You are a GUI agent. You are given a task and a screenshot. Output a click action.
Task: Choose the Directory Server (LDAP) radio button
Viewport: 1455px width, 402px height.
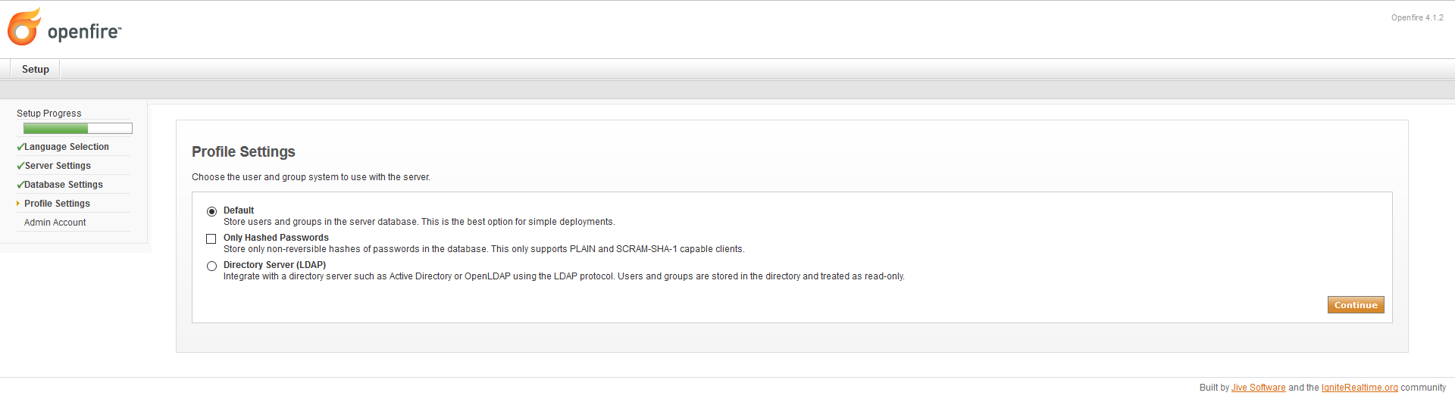[x=212, y=266]
